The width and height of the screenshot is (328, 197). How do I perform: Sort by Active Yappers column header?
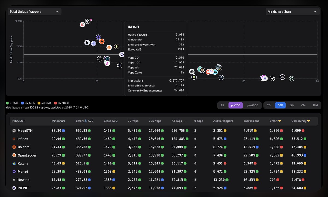[x=223, y=121]
